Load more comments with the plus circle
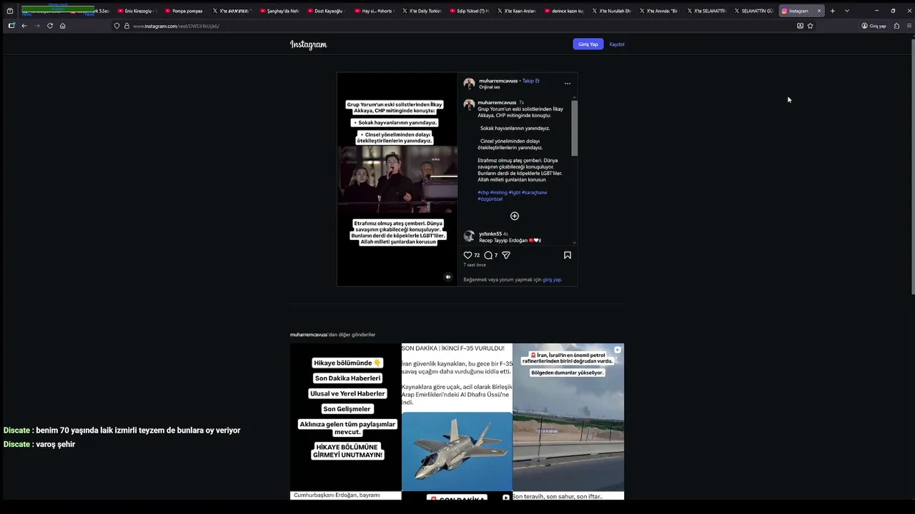Viewport: 915px width, 514px height. click(515, 216)
